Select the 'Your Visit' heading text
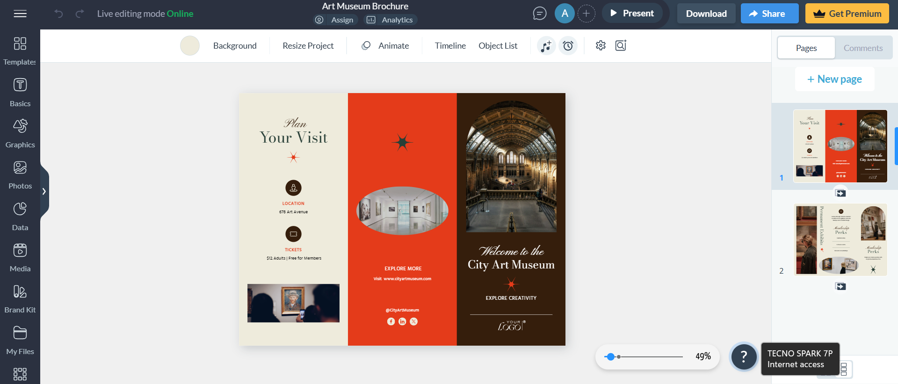This screenshot has width=898, height=384. point(294,138)
